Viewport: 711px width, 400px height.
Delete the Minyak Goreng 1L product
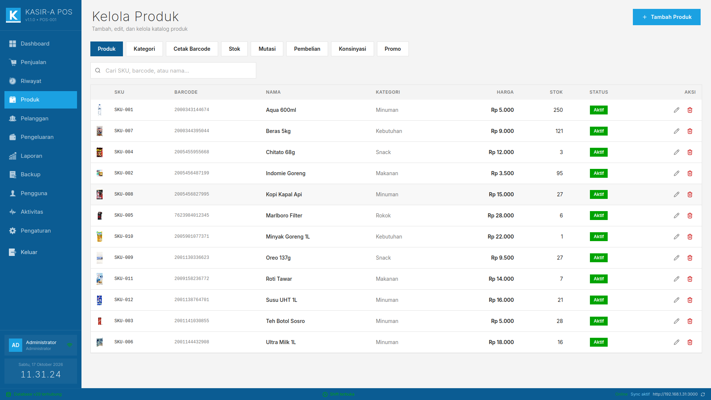(690, 237)
